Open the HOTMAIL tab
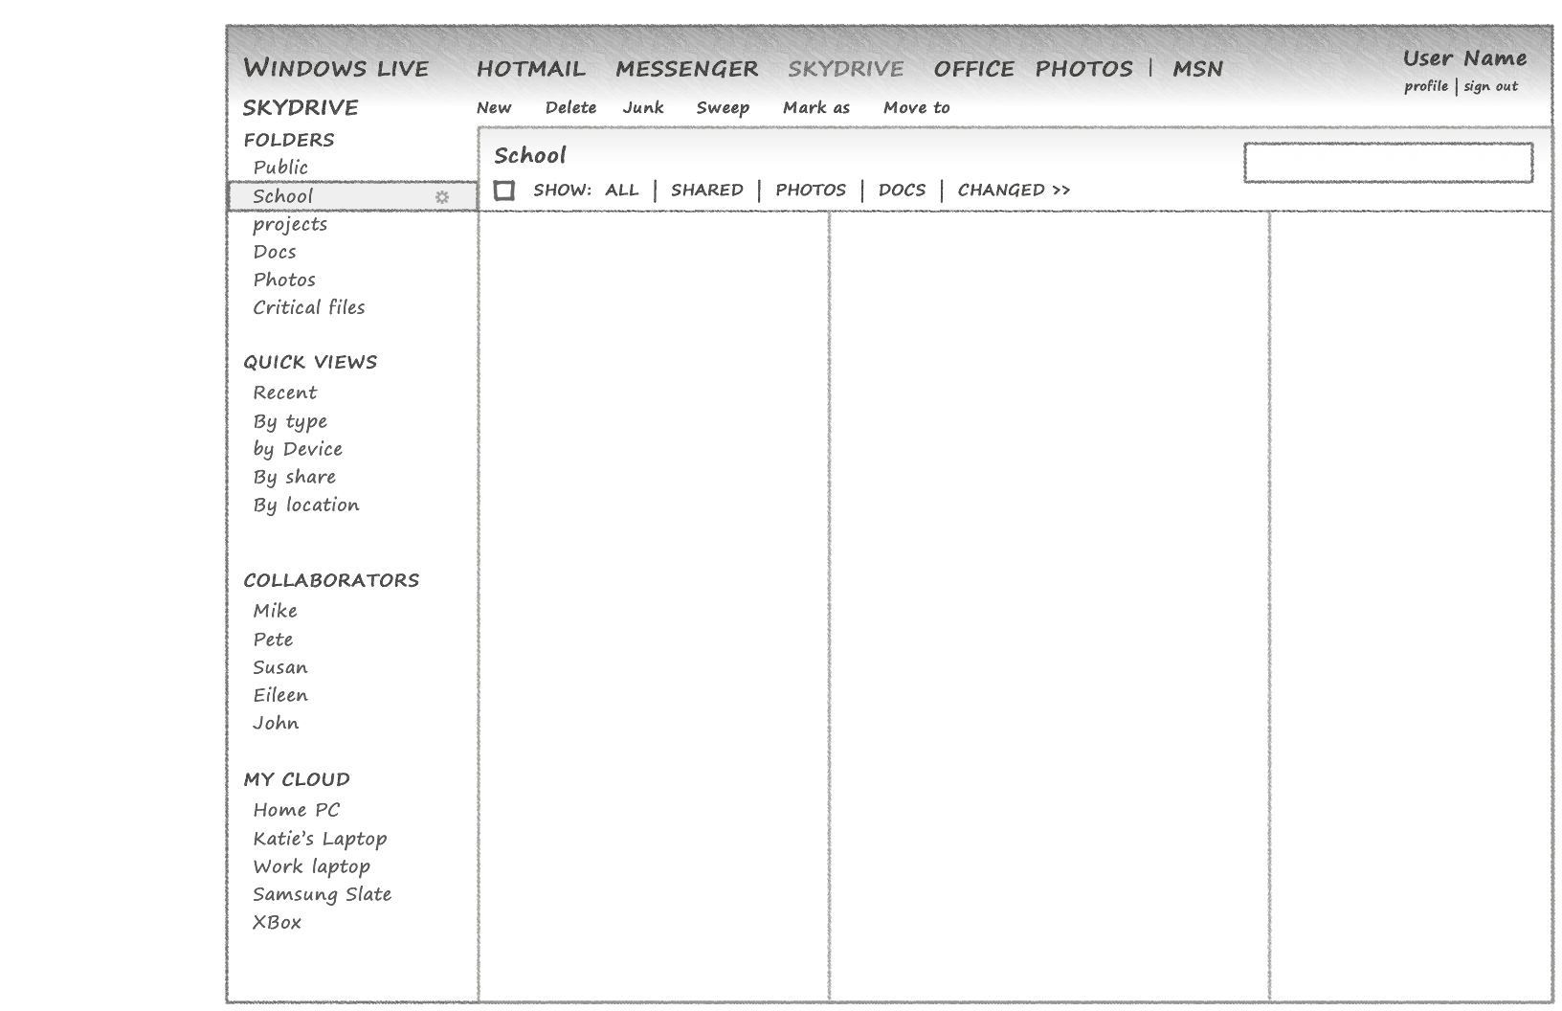The width and height of the screenshot is (1562, 1011). 531,69
